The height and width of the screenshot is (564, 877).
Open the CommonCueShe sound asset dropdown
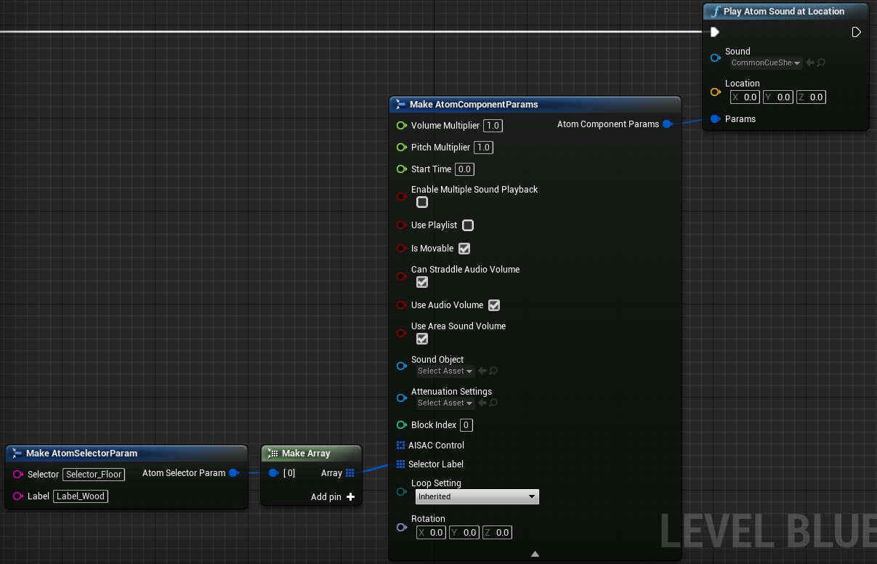[765, 63]
